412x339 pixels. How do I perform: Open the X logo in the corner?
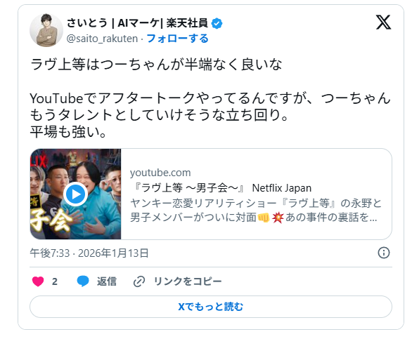(x=383, y=22)
